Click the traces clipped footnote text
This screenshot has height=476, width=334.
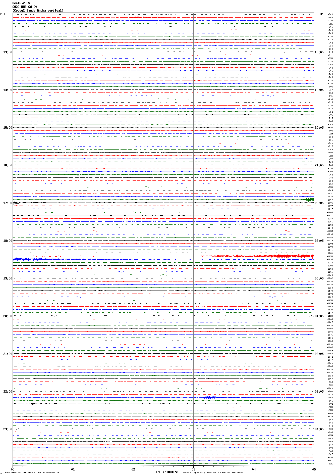click(x=212, y=472)
